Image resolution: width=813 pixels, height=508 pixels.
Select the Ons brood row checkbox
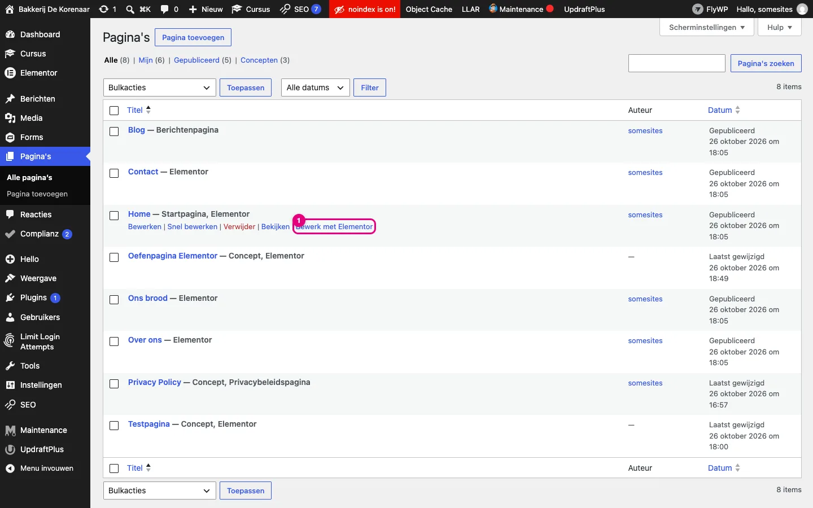coord(114,300)
